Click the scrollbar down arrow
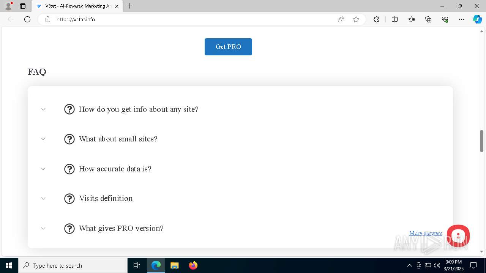486x273 pixels. (481, 251)
